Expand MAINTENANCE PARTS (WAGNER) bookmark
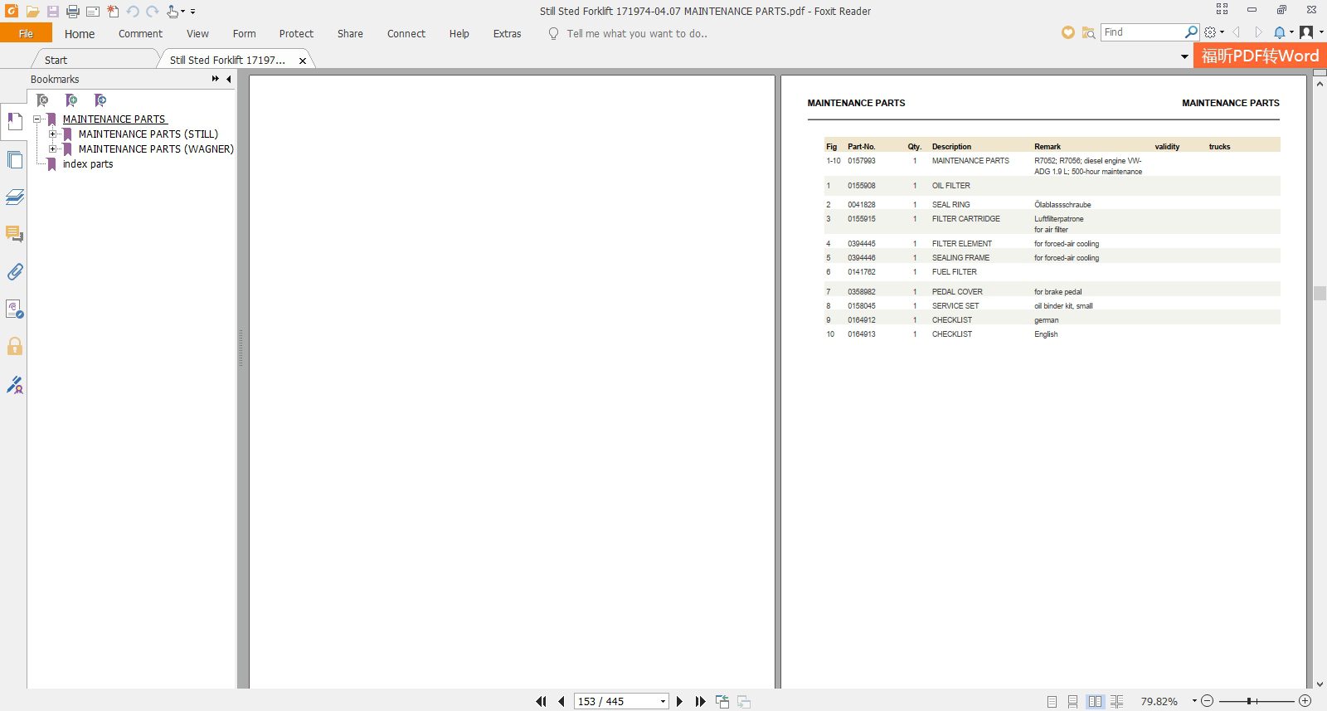The height and width of the screenshot is (711, 1327). 52,149
